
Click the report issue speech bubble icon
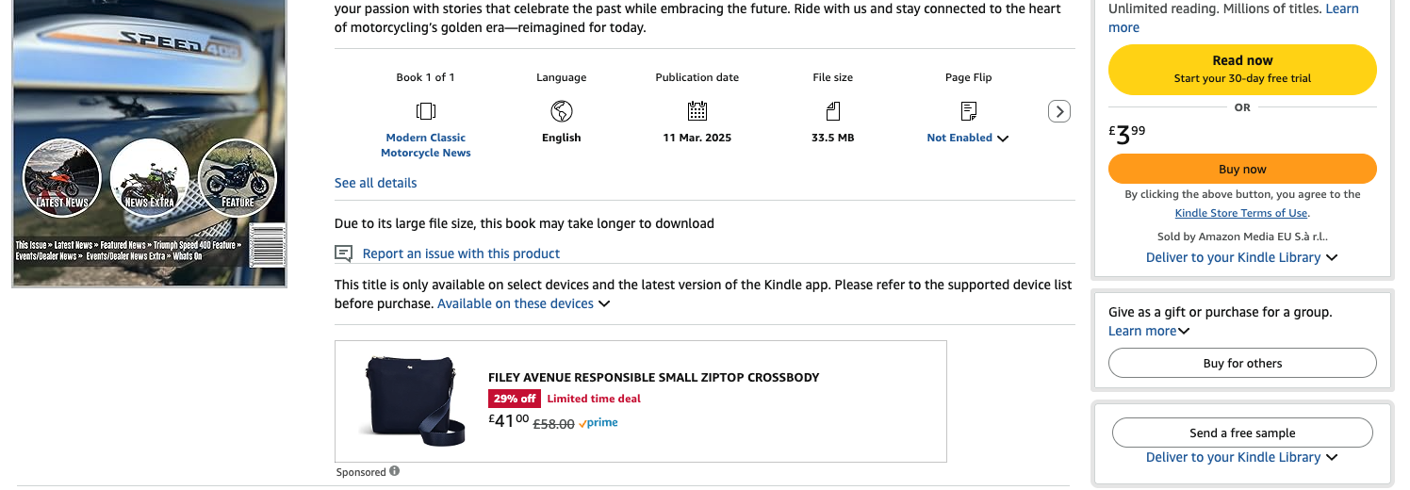(x=344, y=253)
